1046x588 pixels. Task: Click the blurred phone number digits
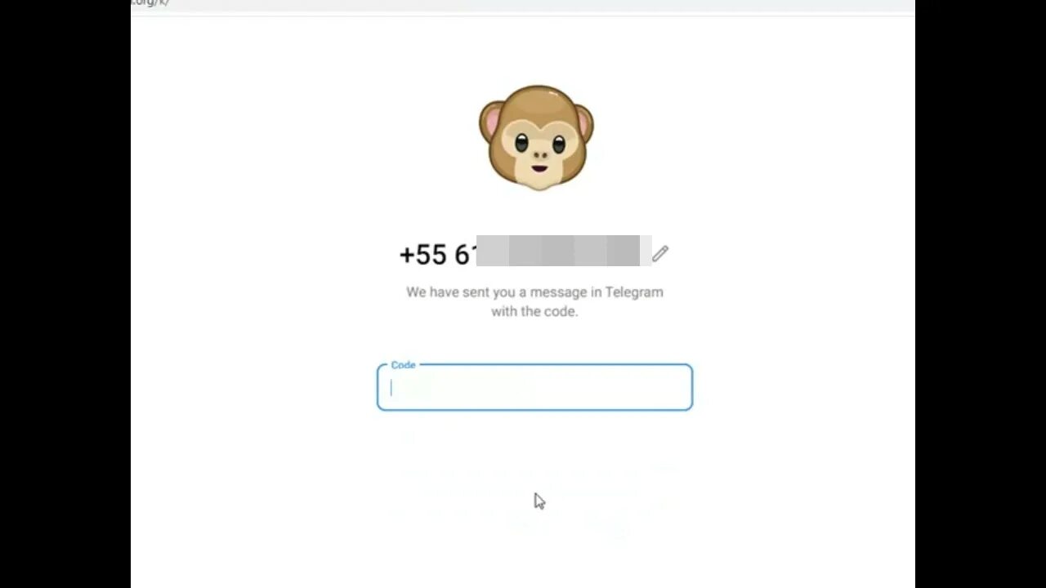(x=563, y=252)
